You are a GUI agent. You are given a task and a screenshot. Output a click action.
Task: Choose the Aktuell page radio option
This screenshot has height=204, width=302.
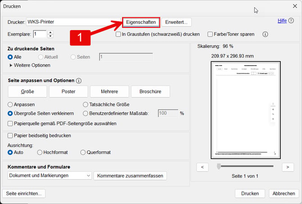point(41,57)
